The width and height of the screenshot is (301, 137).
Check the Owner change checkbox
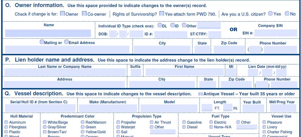pyautogui.click(x=63, y=13)
